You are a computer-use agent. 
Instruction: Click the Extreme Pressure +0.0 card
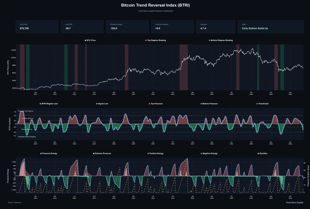coord(172,27)
